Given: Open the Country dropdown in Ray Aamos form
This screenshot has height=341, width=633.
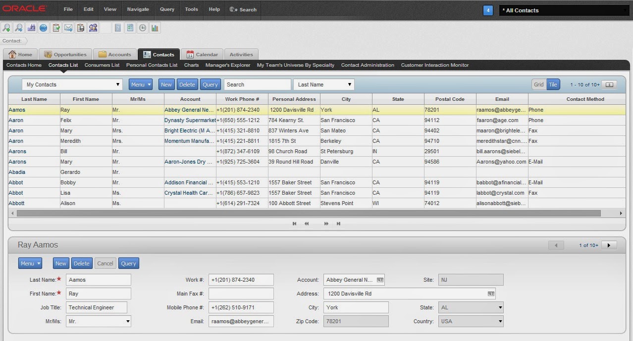Looking at the screenshot, I should coord(500,321).
